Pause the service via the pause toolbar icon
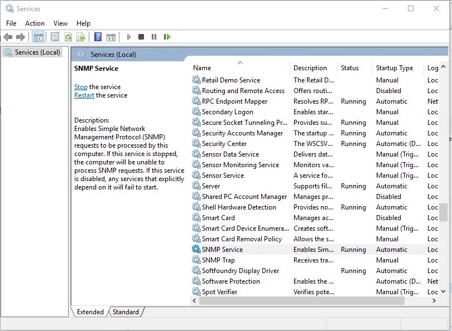This screenshot has height=331, width=452. (x=153, y=37)
